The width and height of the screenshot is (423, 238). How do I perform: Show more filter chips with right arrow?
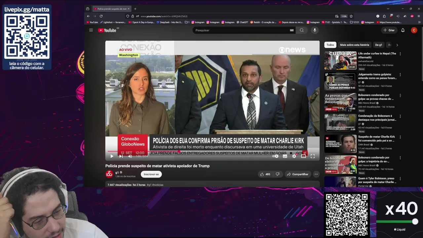[397, 45]
